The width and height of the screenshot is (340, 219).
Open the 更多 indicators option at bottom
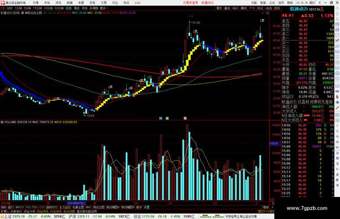[x=139, y=207]
